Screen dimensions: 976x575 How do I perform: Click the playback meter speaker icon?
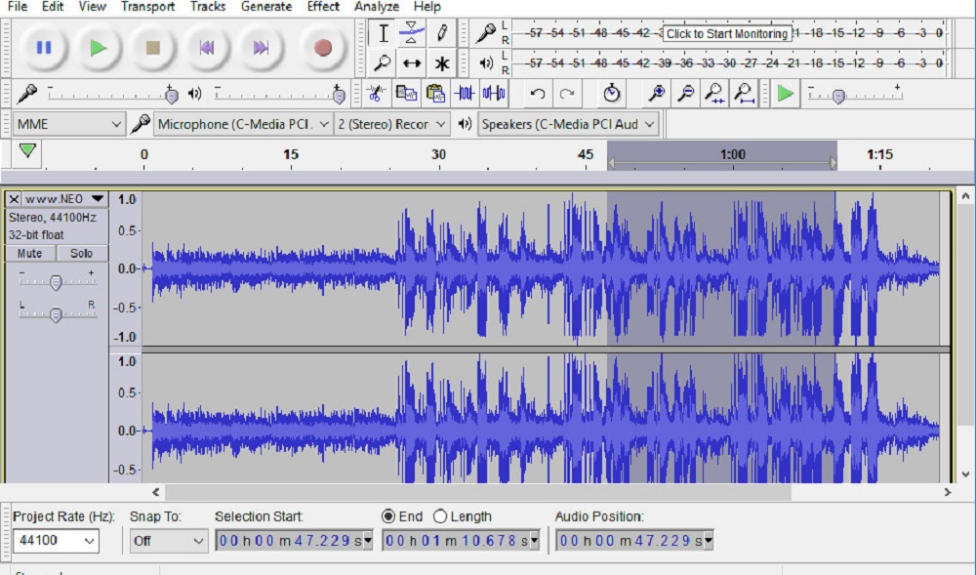[486, 62]
